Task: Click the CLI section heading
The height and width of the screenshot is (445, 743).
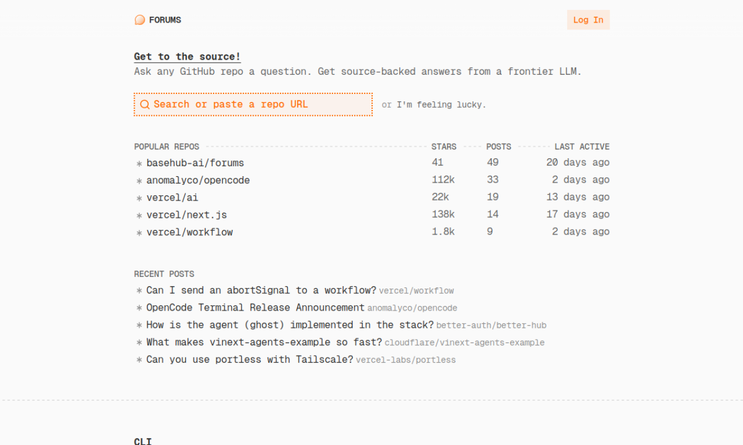Action: click(143, 441)
